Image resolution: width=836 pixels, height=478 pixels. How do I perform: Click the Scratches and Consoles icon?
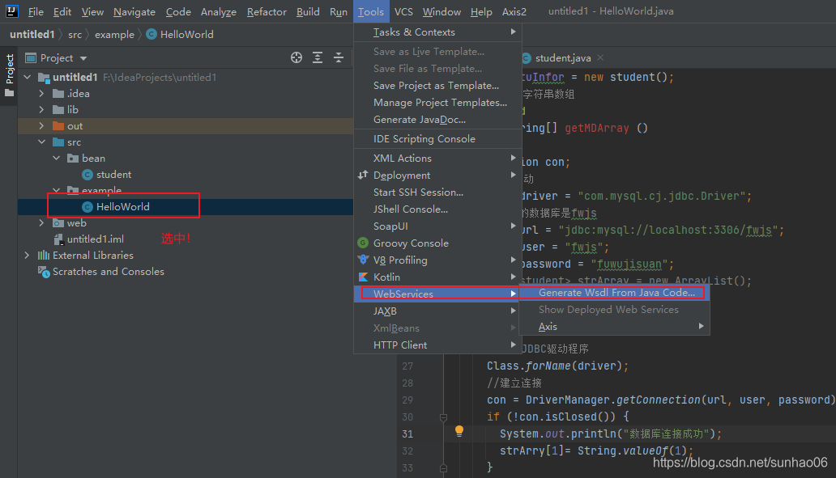pyautogui.click(x=44, y=272)
